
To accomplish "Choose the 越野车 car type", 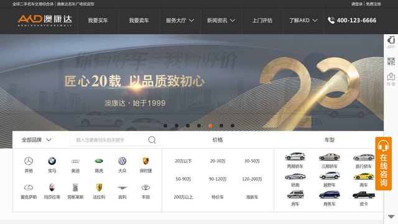I will (330, 180).
